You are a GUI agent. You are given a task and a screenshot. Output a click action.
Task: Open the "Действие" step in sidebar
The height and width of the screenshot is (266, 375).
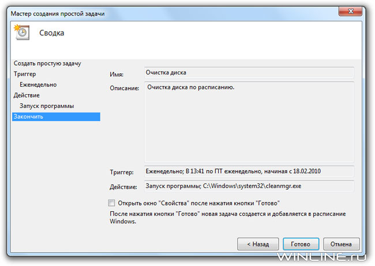tap(27, 95)
